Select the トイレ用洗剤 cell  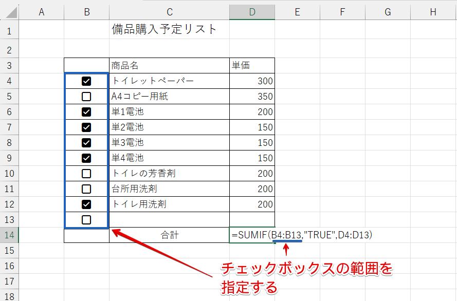[x=169, y=204]
